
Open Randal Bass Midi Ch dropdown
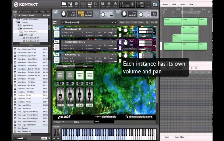(82, 49)
